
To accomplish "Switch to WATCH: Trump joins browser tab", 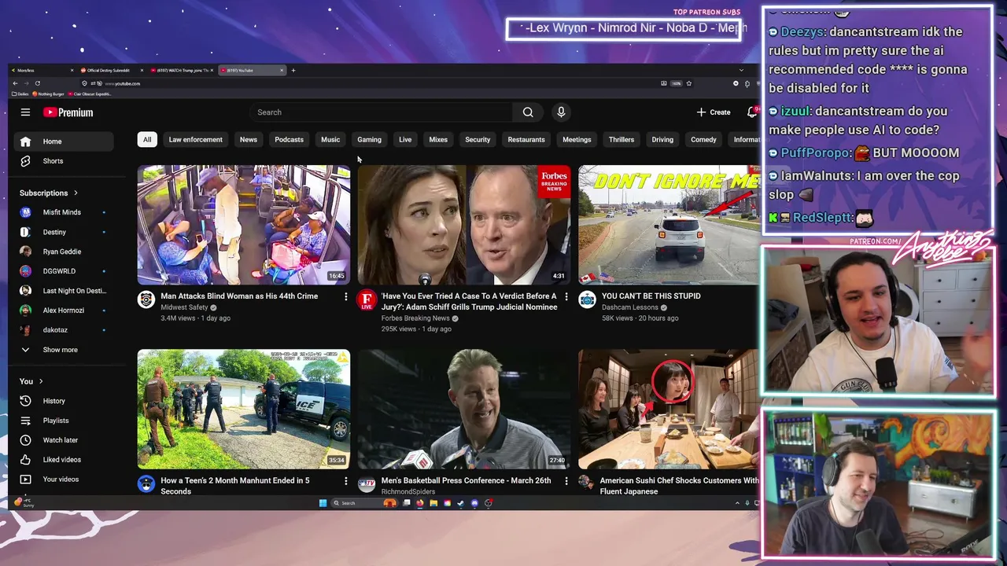I will (181, 70).
